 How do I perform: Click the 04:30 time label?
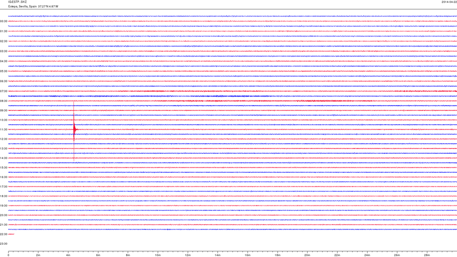point(4,61)
